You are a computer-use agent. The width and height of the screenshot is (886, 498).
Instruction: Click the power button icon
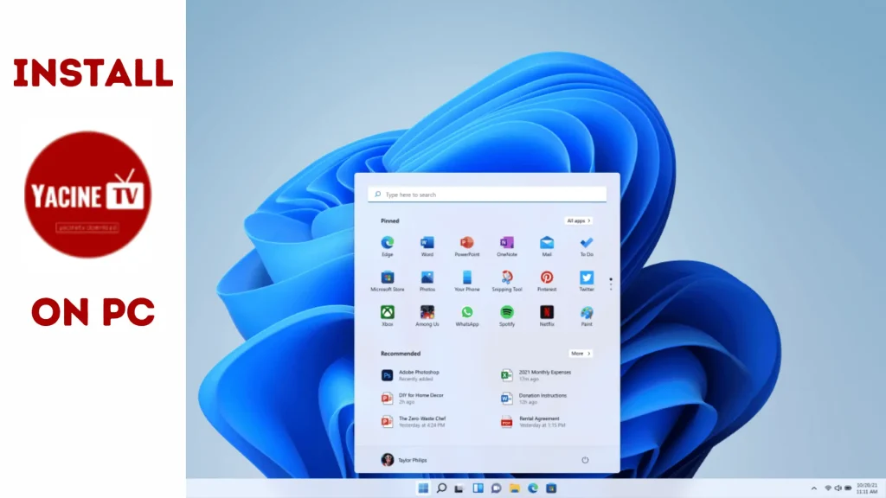point(585,460)
